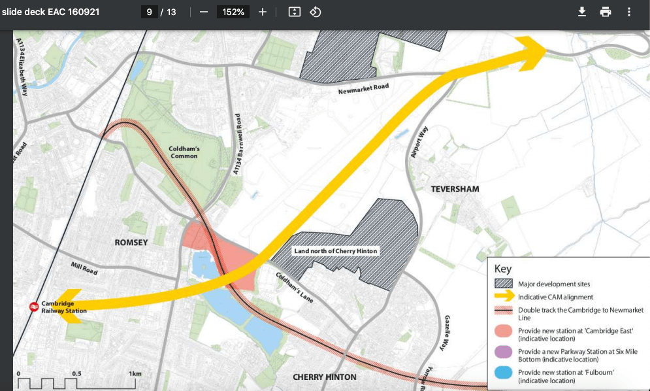Click the blue Fulbourn station swatch

tap(504, 373)
